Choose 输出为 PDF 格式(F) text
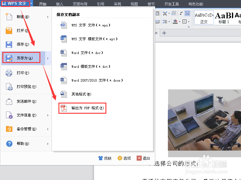 (x=88, y=108)
